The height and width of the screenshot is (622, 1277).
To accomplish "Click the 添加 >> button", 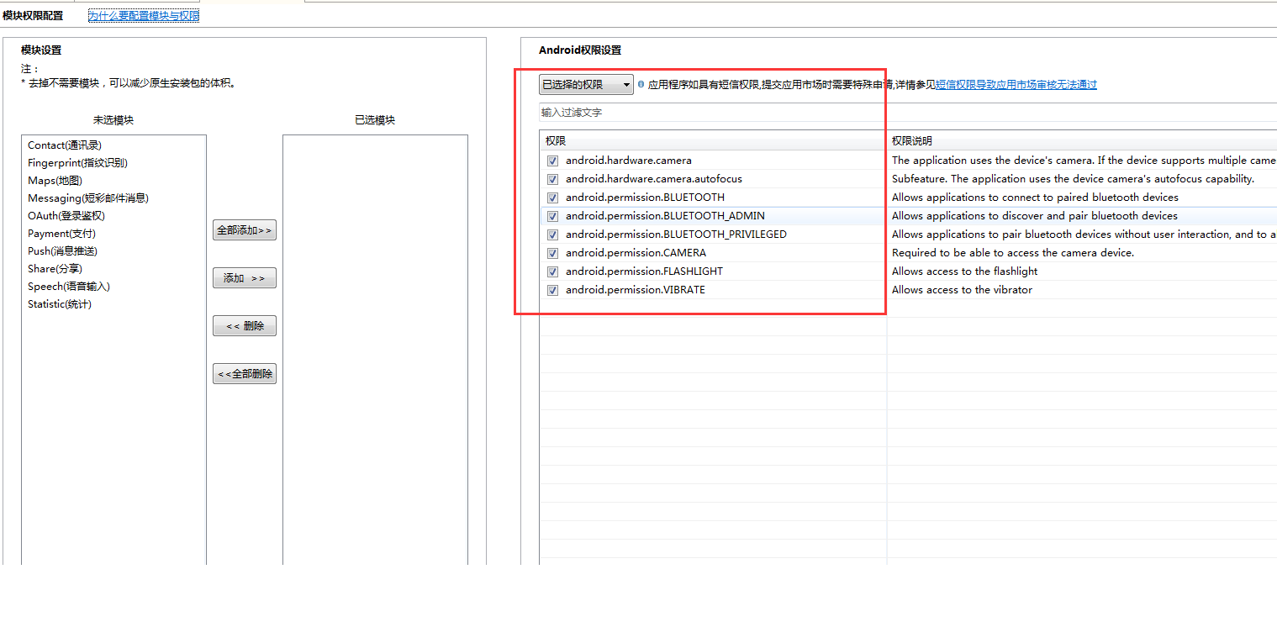I will pyautogui.click(x=245, y=278).
